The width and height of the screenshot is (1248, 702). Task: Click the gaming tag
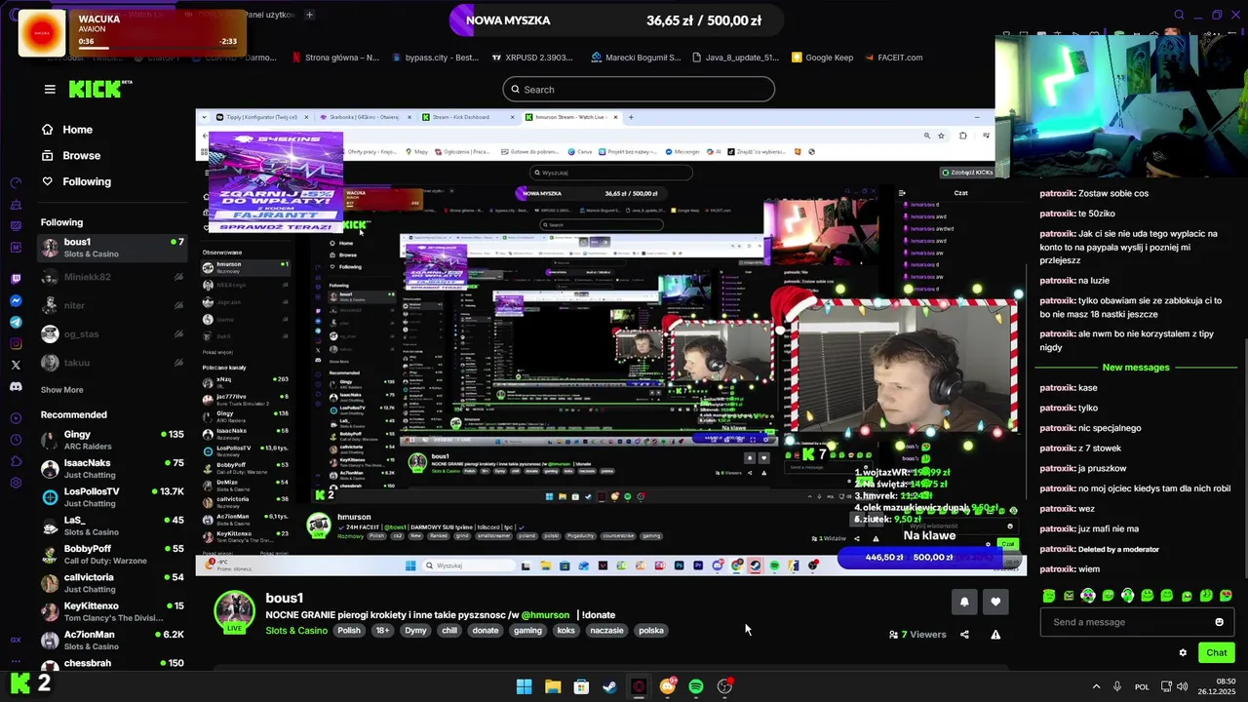coord(527,631)
